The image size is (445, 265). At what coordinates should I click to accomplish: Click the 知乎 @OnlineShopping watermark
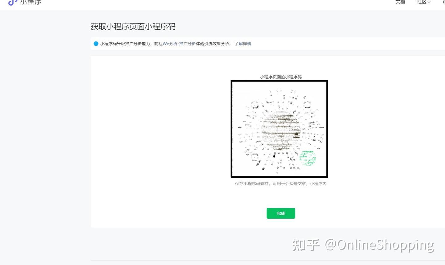(x=363, y=245)
